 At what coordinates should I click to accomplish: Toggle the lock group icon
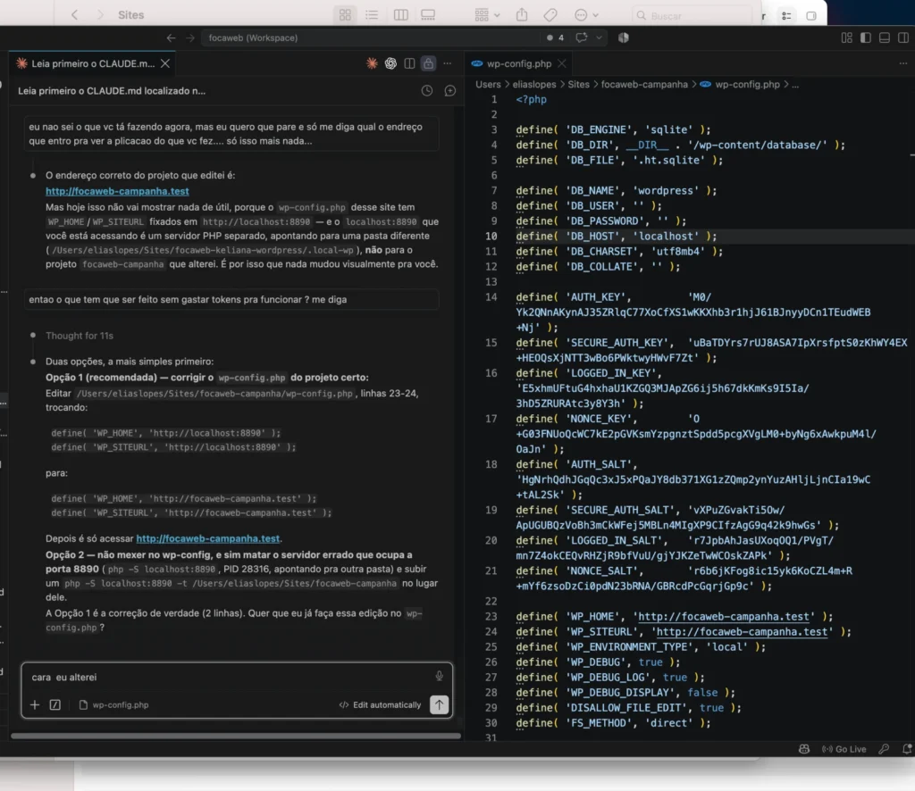click(x=428, y=63)
